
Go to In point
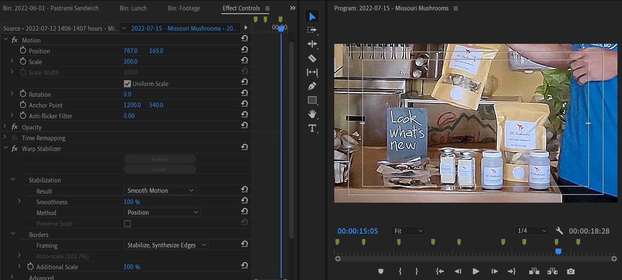440,271
